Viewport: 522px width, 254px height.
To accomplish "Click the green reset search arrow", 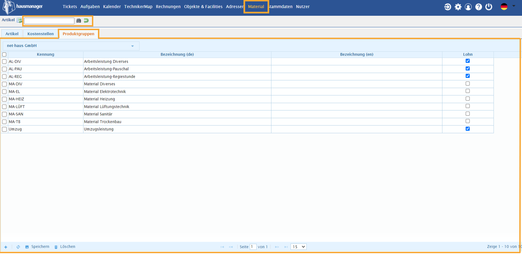I will [86, 21].
